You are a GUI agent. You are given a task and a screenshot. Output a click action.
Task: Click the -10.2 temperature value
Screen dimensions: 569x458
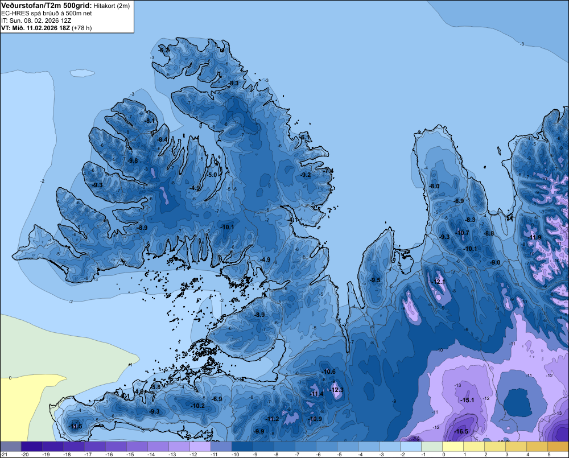click(198, 406)
